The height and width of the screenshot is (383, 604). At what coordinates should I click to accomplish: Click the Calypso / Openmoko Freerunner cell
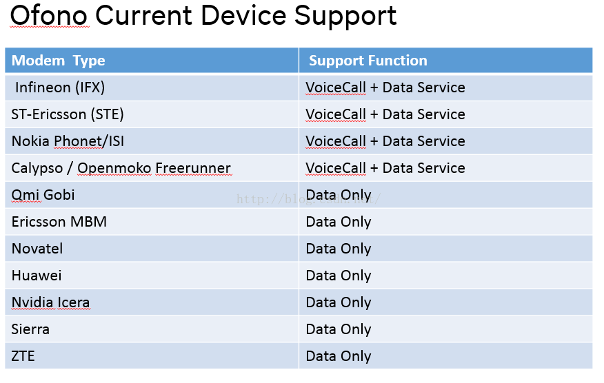pyautogui.click(x=152, y=168)
